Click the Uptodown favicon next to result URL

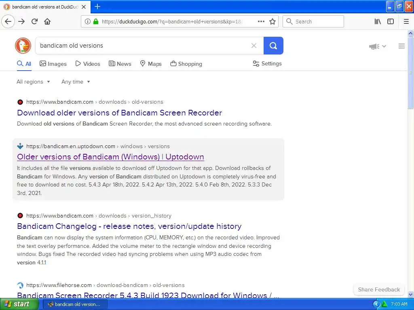[x=20, y=146]
